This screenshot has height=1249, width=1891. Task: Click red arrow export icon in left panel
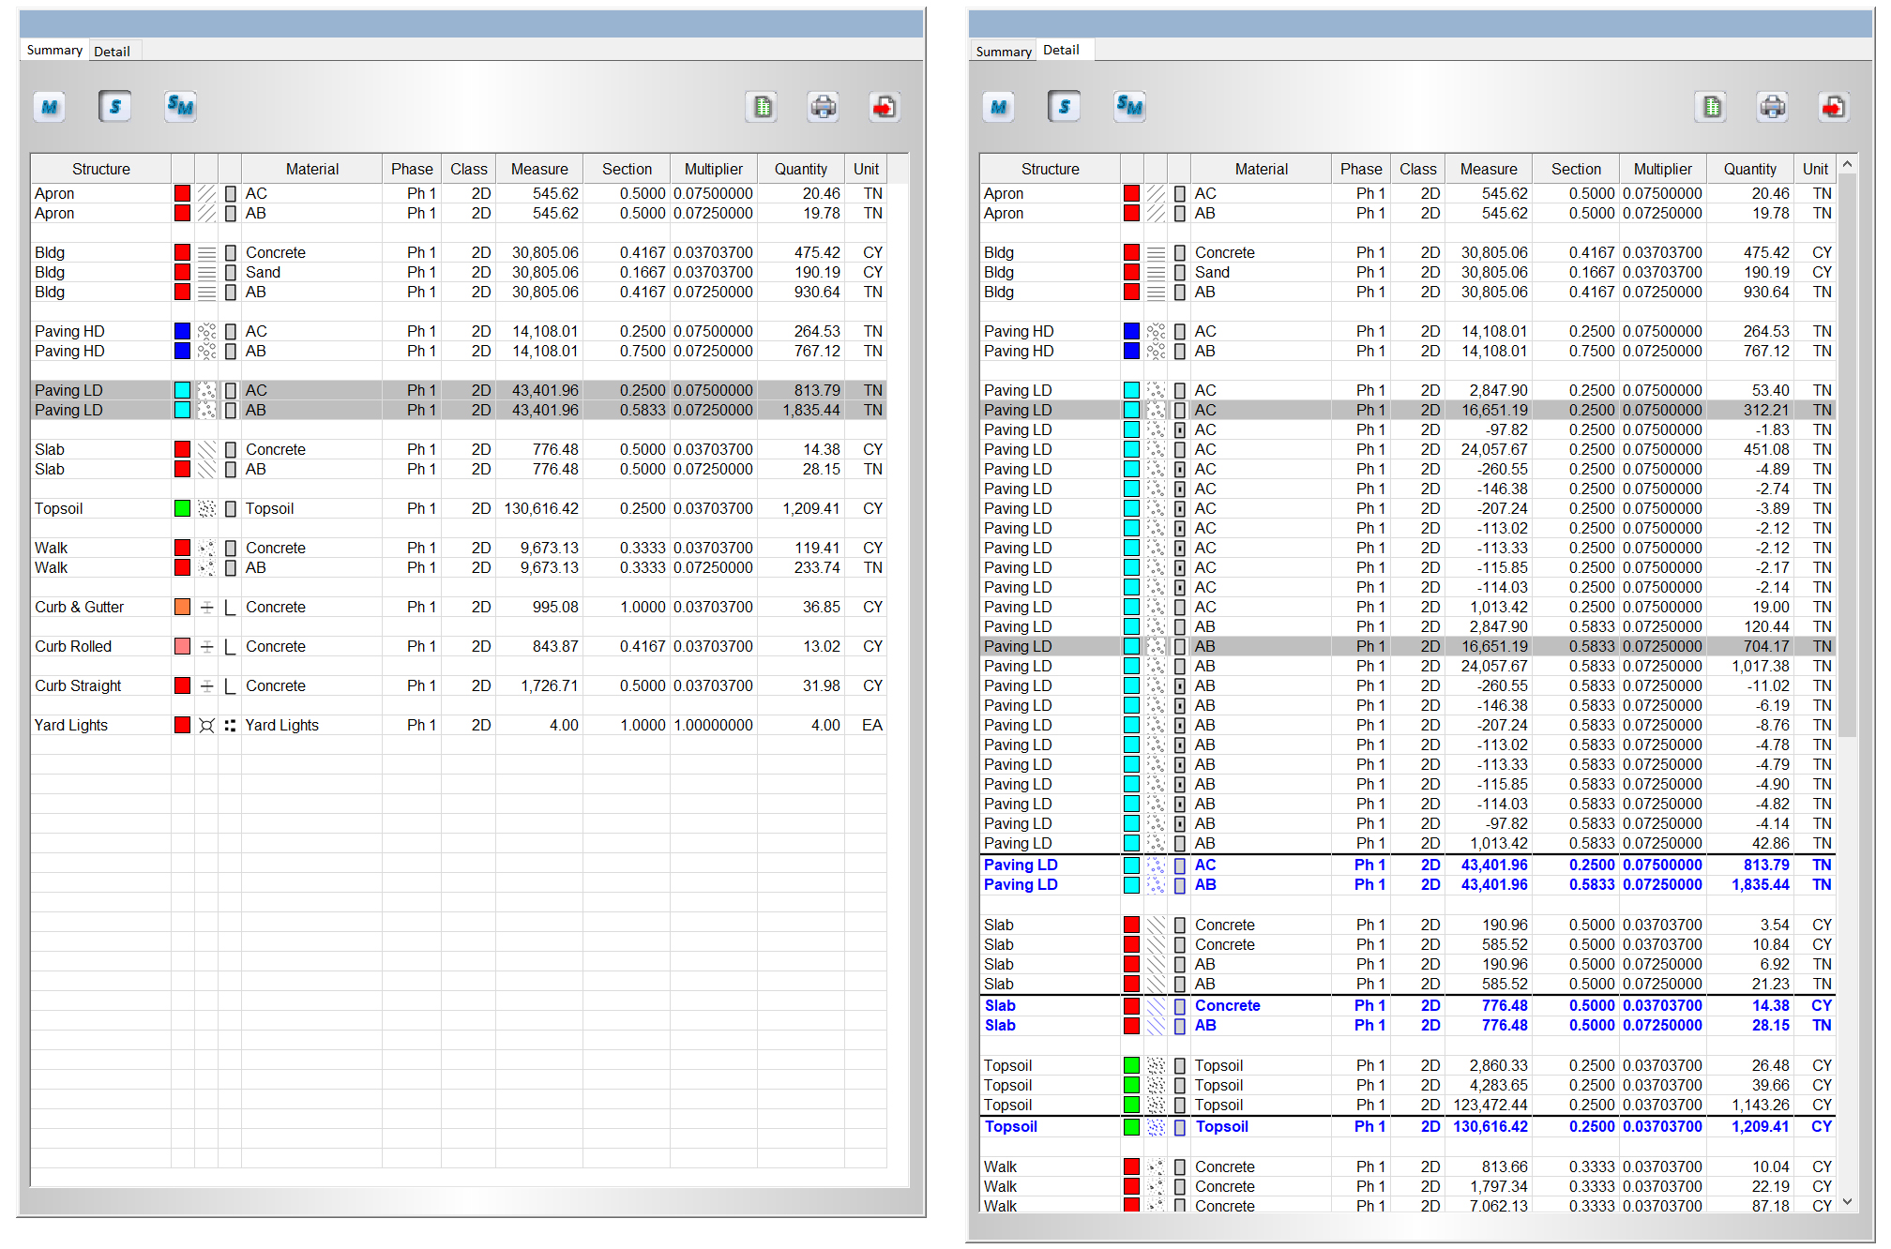point(884,107)
